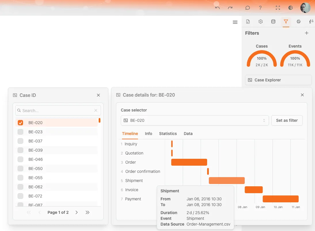
Task: Select the BE-046 case checkbox
Action: (20, 159)
